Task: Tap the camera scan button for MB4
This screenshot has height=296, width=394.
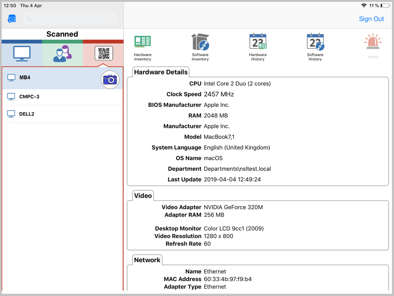Action: click(x=110, y=80)
